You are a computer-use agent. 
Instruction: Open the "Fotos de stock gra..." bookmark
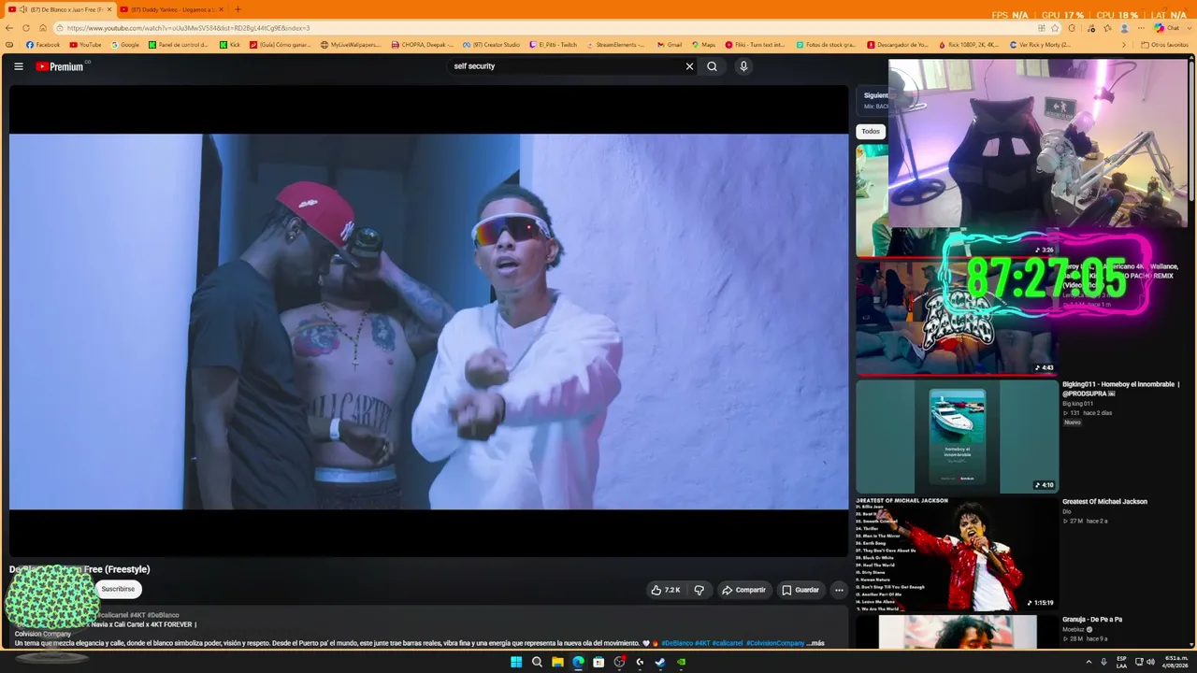click(x=827, y=44)
